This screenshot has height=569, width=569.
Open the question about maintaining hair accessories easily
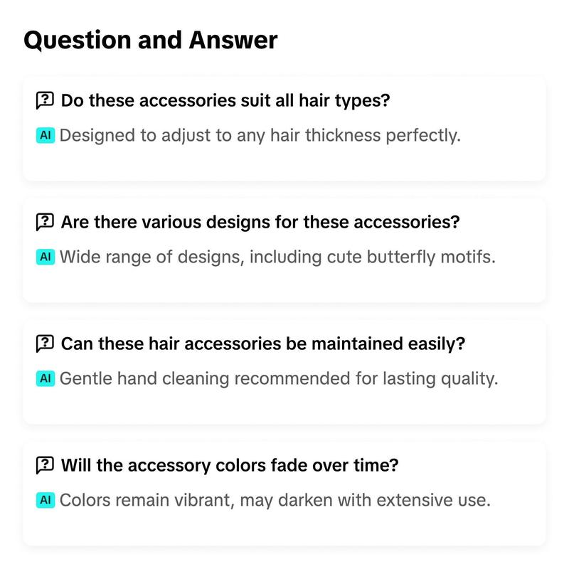[x=263, y=344]
